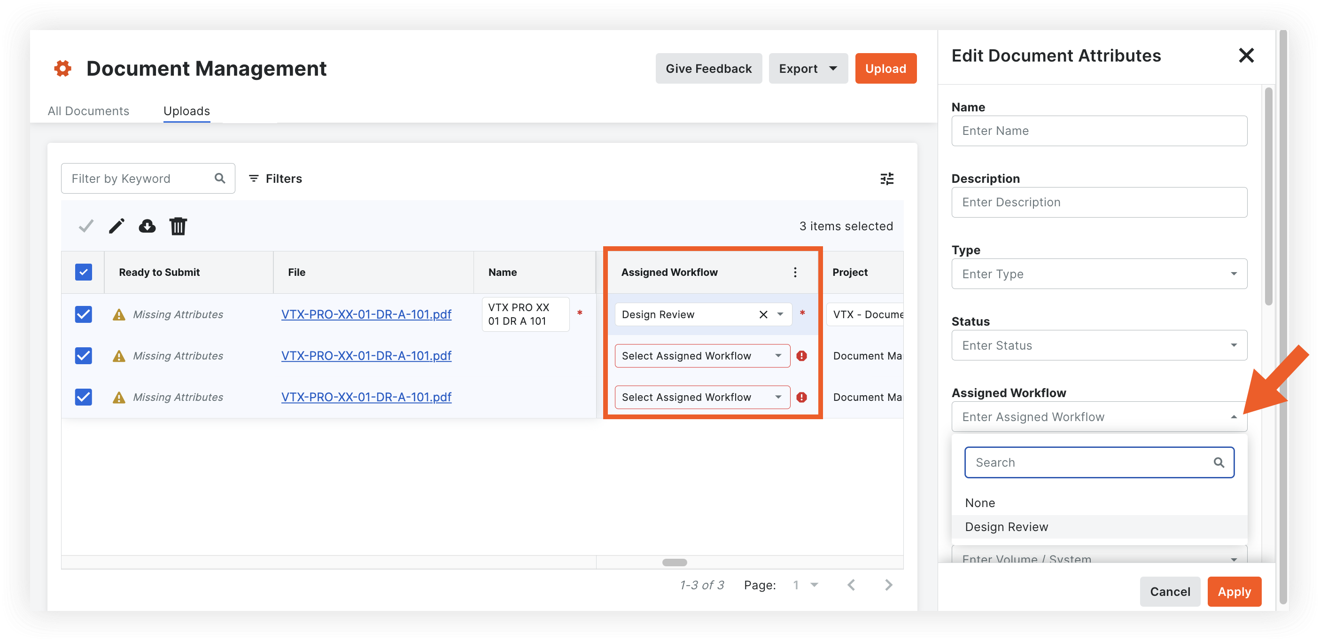Click the trash icon to delete selected documents

178,226
